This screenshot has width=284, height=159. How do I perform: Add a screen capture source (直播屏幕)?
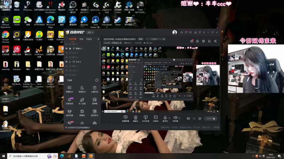coord(126,119)
